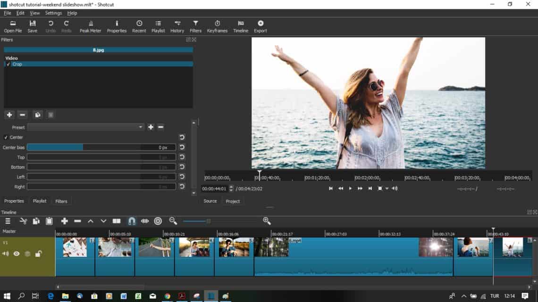Switch to the Properties tab
The width and height of the screenshot is (538, 302).
pos(14,201)
